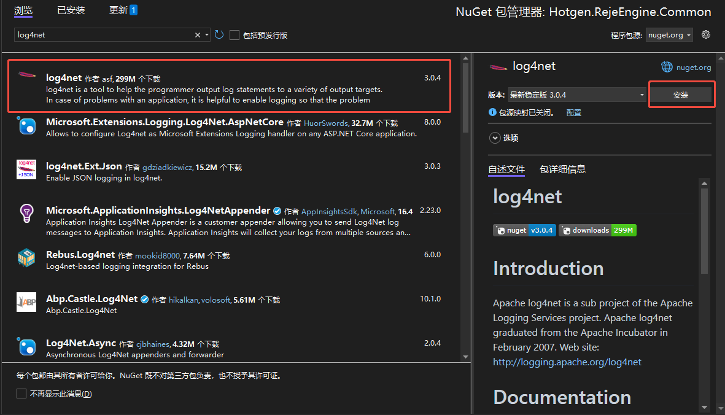Check the don't show this message again box
725x415 pixels.
(21, 394)
